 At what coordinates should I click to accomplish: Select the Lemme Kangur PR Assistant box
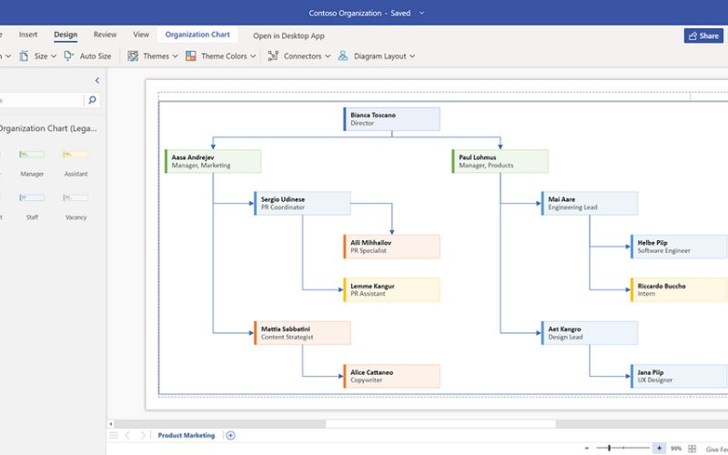click(x=391, y=289)
